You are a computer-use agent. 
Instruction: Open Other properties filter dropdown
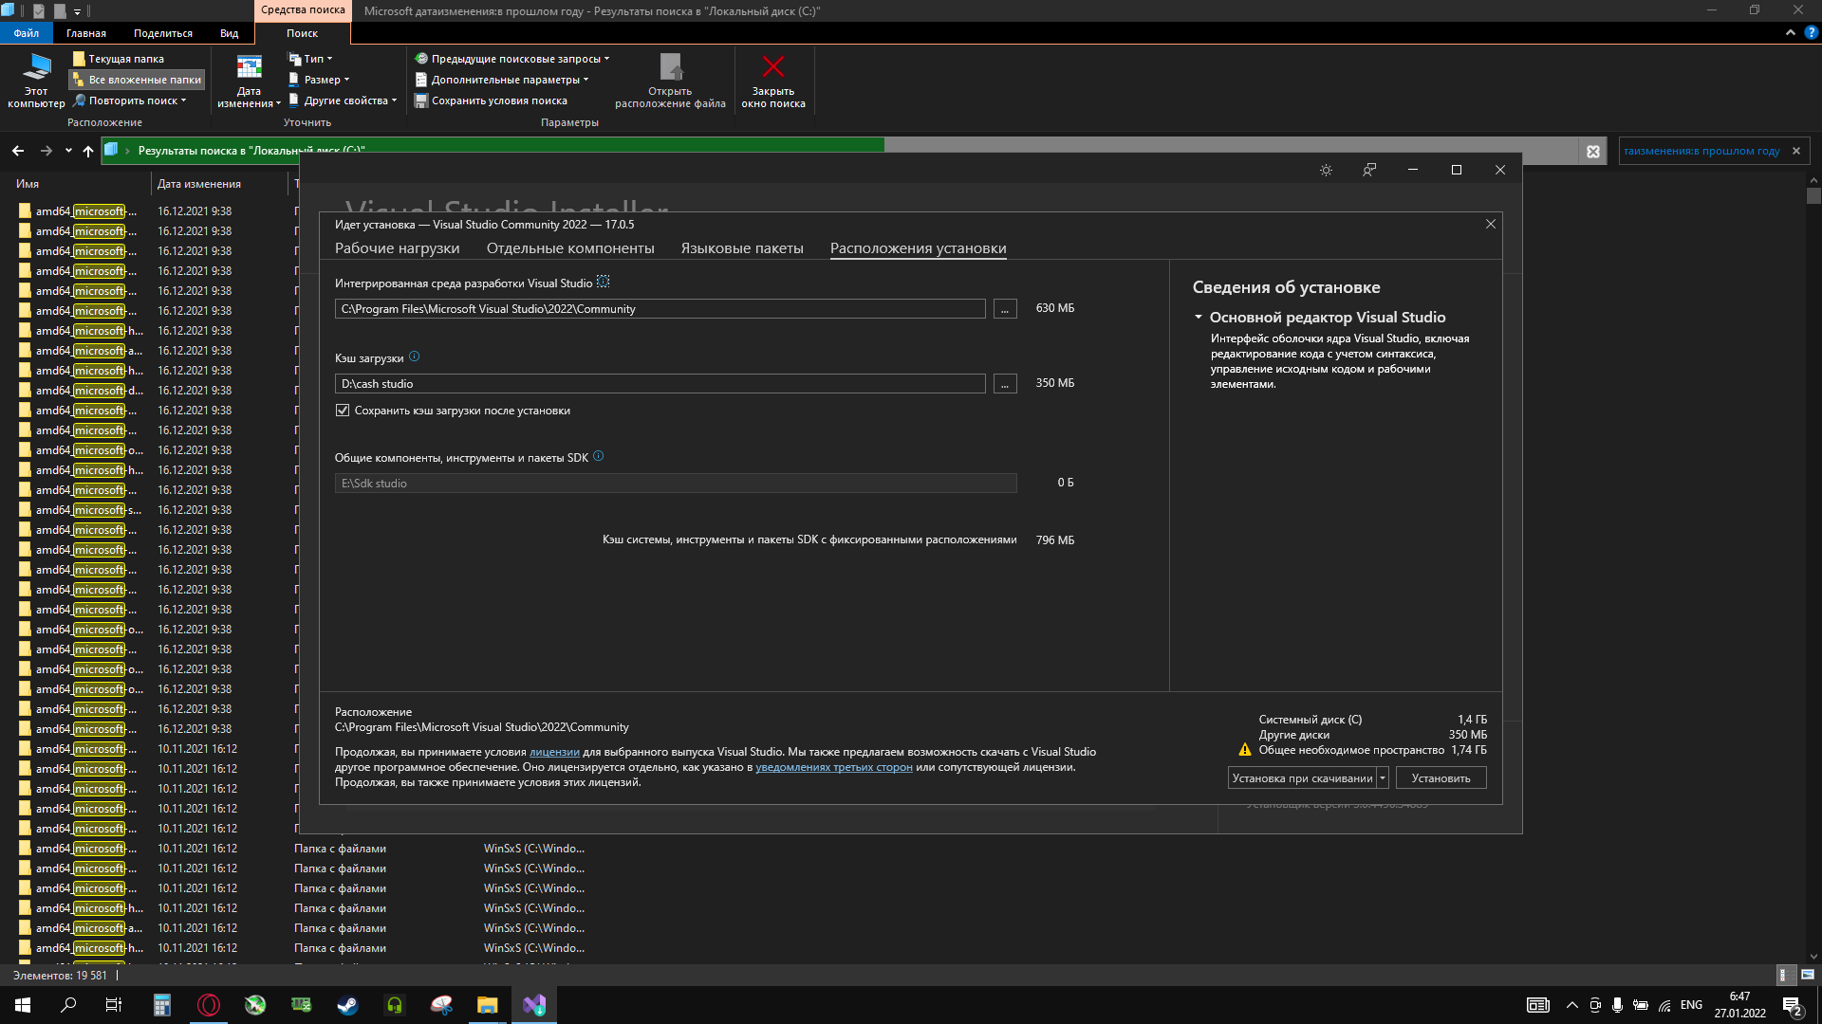click(343, 101)
